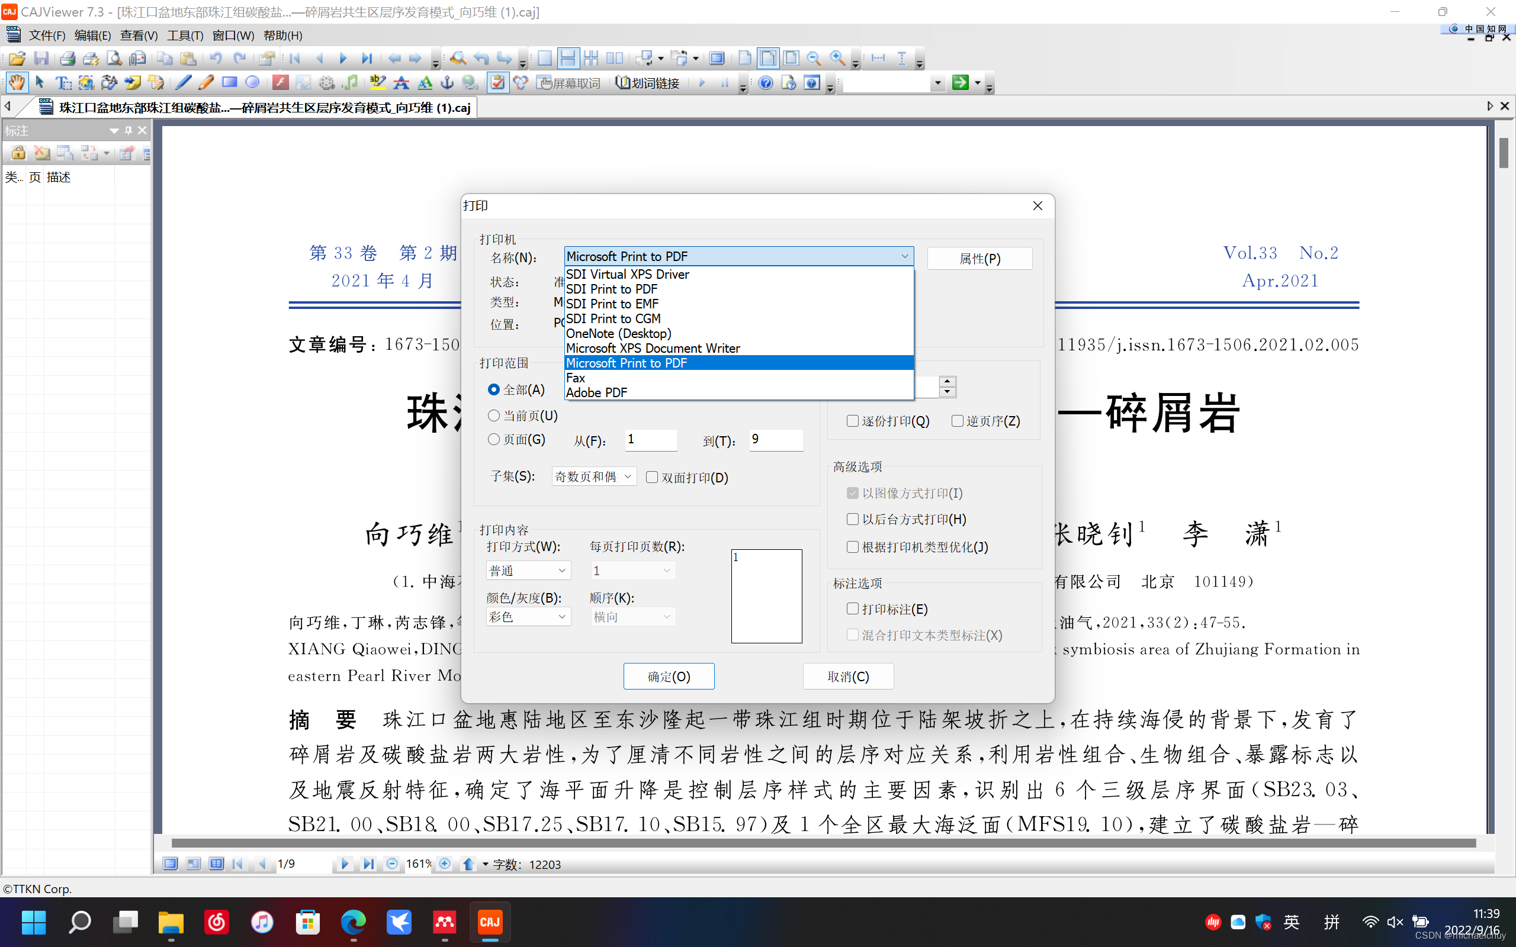
Task: Choose Adobe PDF from printer list
Action: click(738, 392)
